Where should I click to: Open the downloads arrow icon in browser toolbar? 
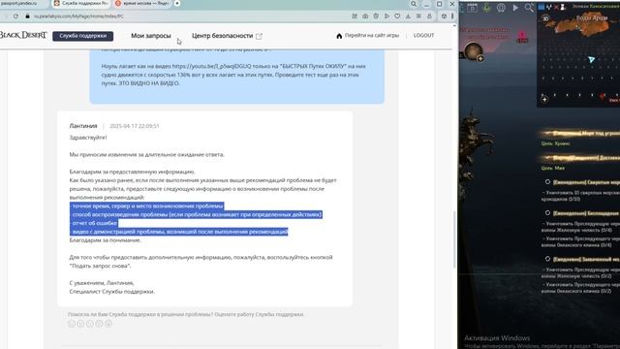point(408,16)
